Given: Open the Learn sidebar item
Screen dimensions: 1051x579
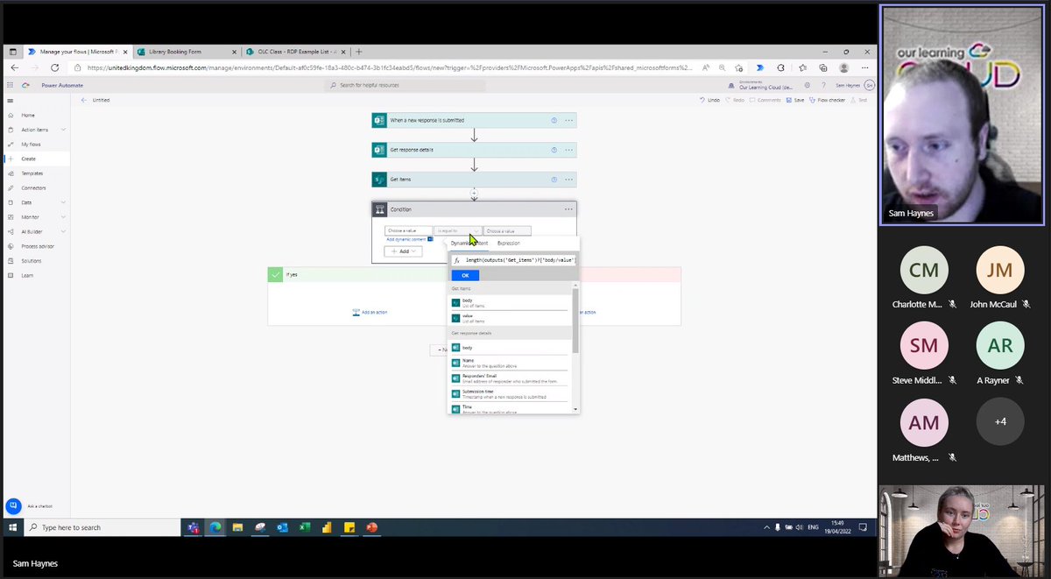Looking at the screenshot, I should point(27,275).
